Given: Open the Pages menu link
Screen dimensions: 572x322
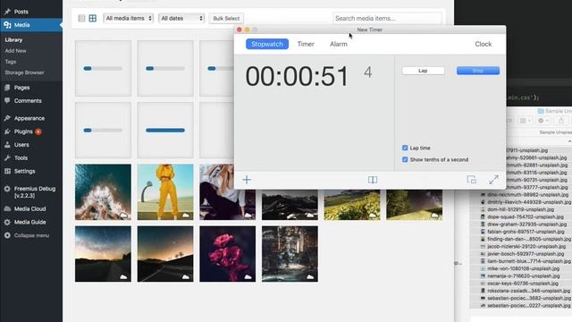Looking at the screenshot, I should (21, 88).
